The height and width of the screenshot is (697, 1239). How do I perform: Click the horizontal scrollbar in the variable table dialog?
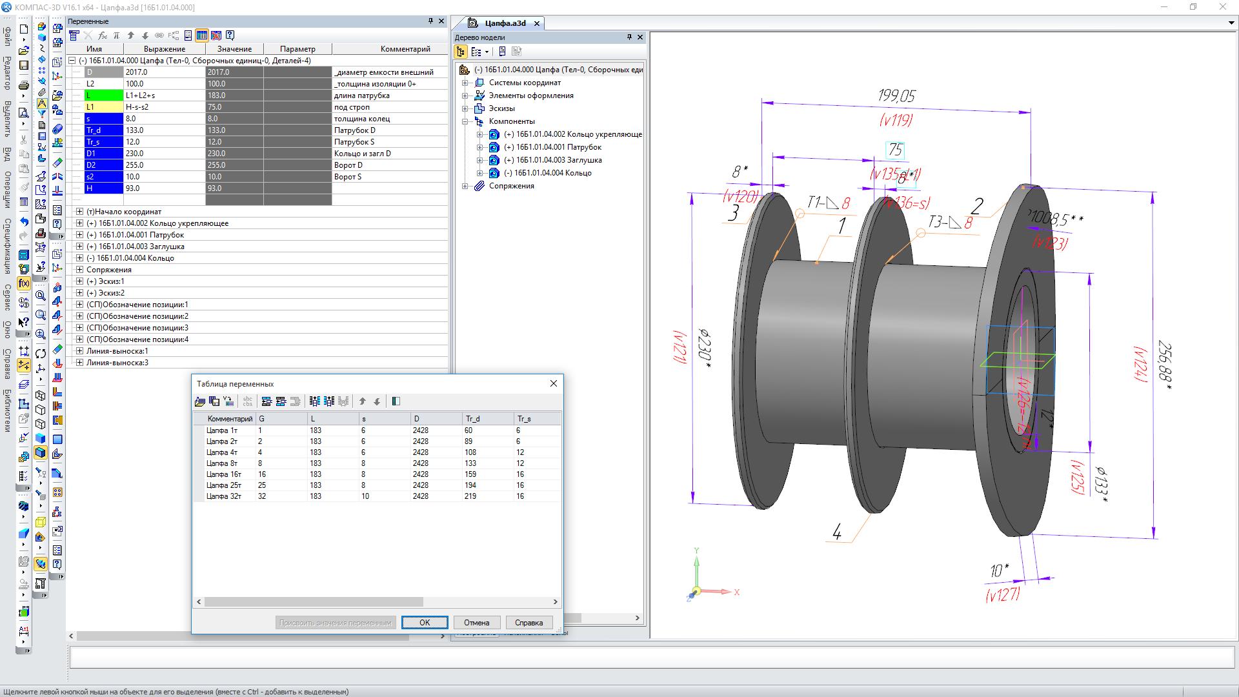tap(314, 601)
